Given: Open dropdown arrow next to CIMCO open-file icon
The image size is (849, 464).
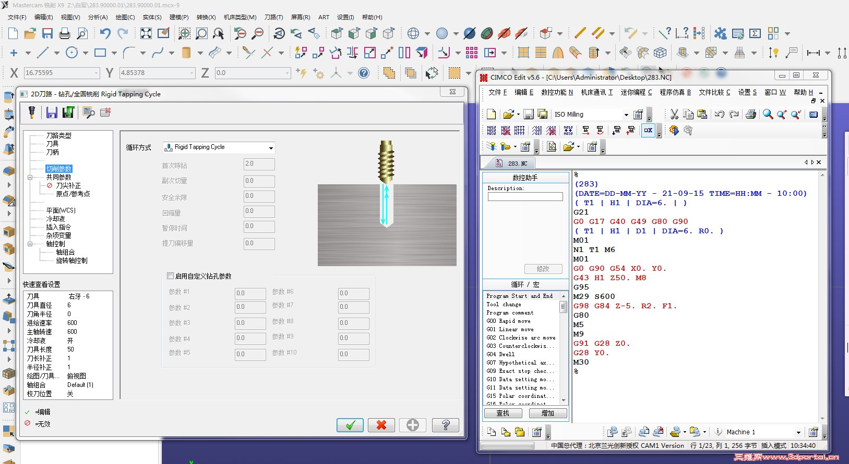Looking at the screenshot, I should click(518, 115).
